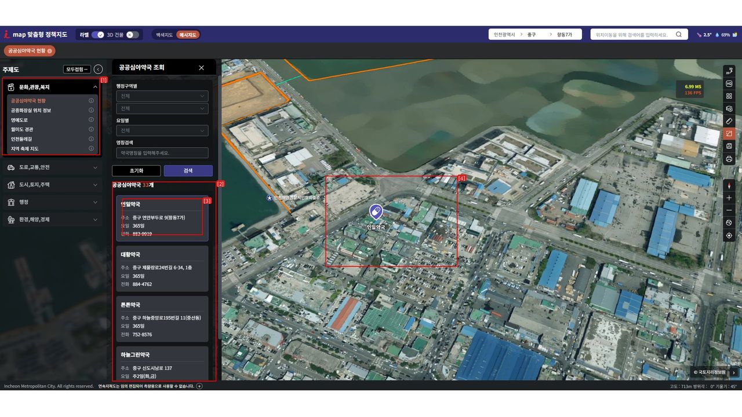Switch view with the 2D/3D icon
The height and width of the screenshot is (417, 742).
click(729, 71)
